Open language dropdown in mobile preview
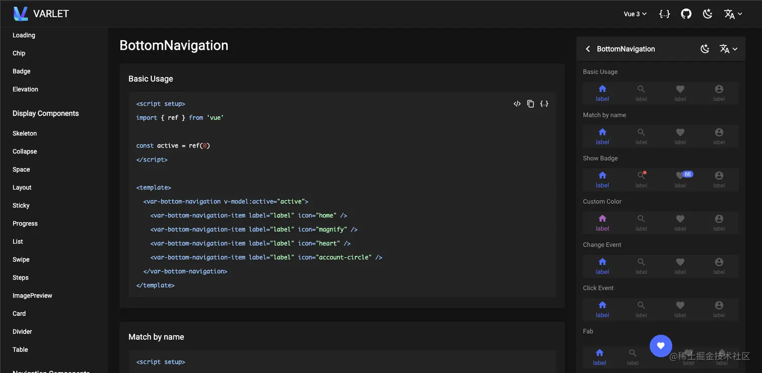 tap(728, 49)
